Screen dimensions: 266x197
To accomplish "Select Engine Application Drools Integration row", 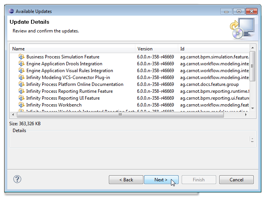I will point(130,64).
